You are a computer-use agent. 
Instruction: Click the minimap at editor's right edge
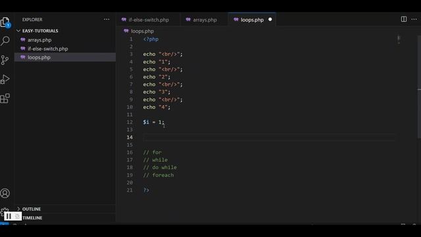(399, 39)
